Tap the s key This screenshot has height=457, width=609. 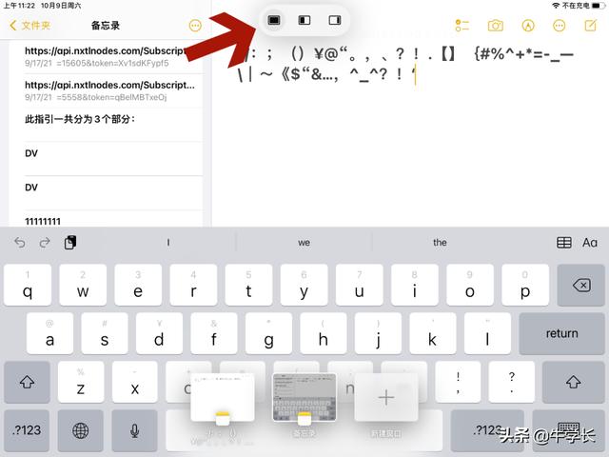pos(105,334)
